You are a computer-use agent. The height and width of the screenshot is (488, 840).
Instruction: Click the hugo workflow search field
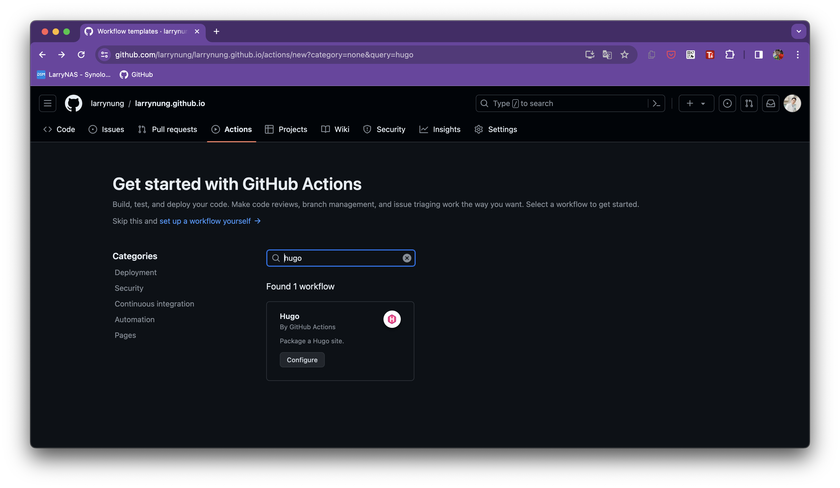point(341,258)
